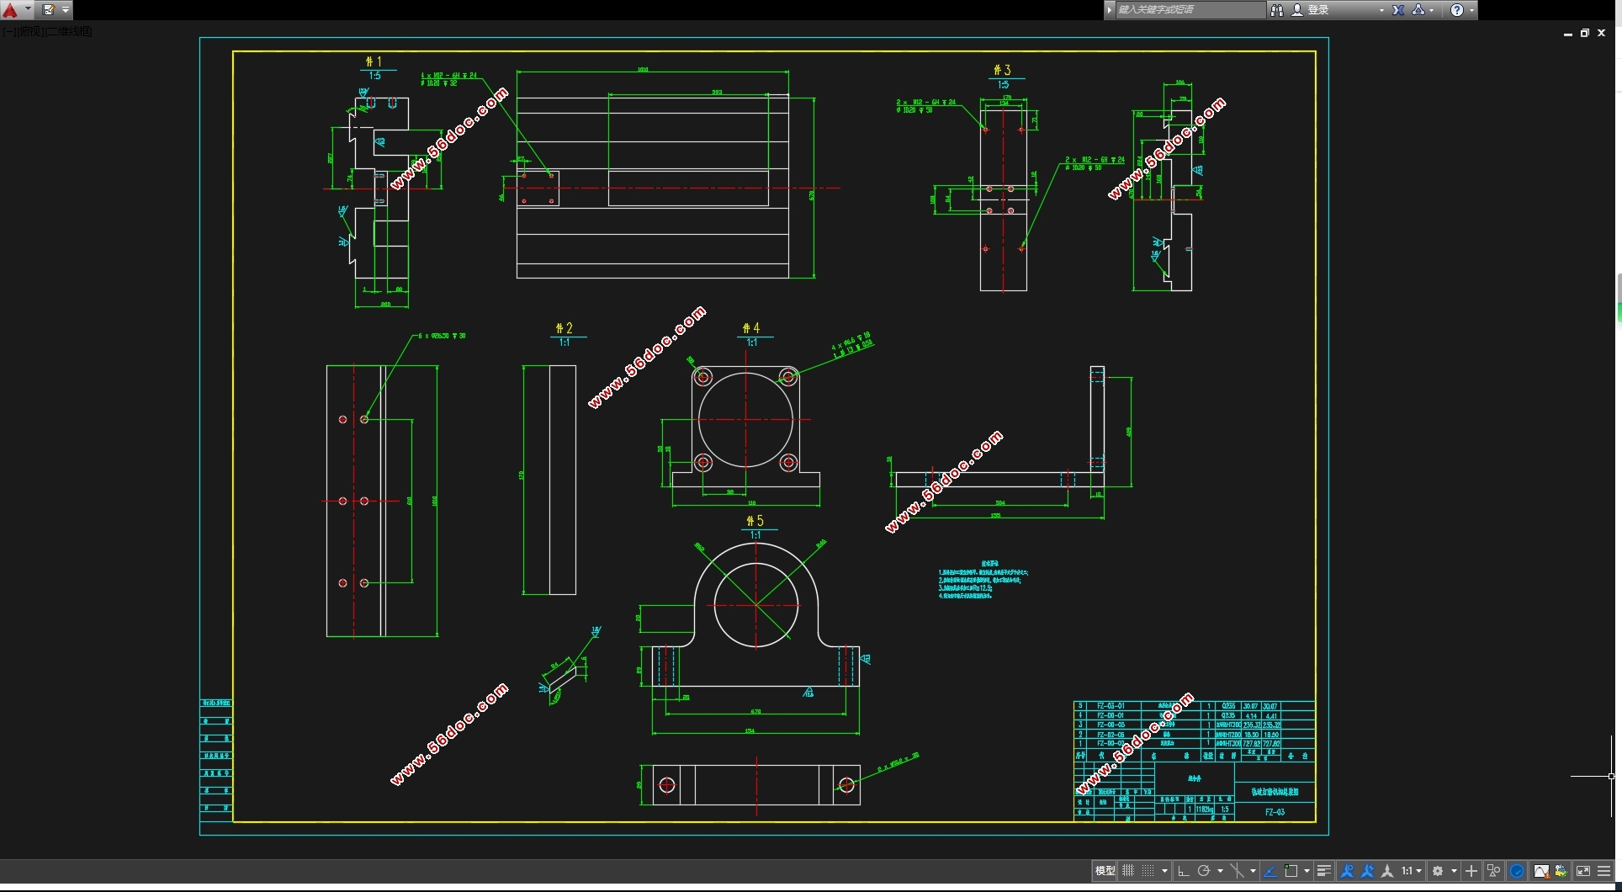
Task: Open the AutoCAD application menu logo
Action: 10,10
